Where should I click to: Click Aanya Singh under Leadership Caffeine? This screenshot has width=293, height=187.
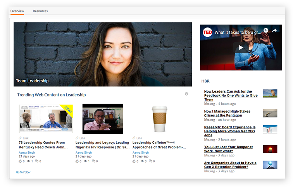[141, 153]
